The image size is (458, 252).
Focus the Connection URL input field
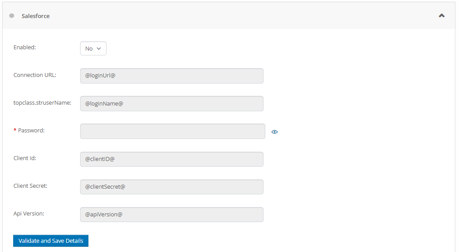coord(172,76)
